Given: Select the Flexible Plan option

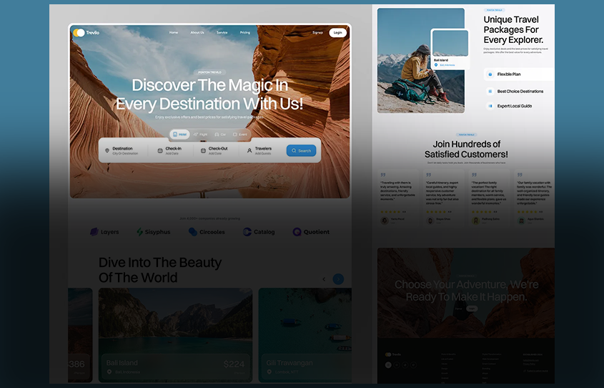Looking at the screenshot, I should click(x=519, y=74).
